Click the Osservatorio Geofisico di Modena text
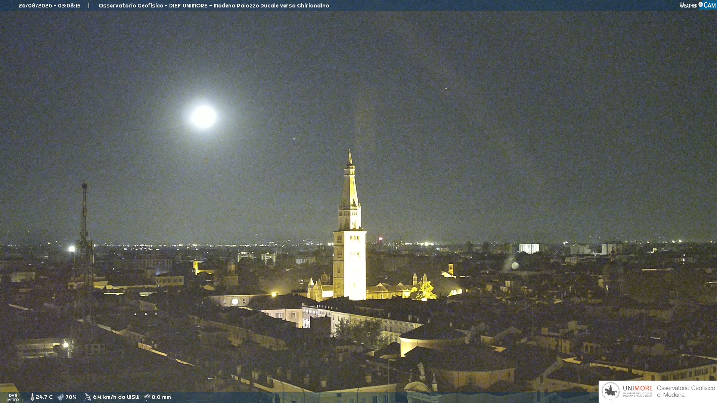Viewport: 717px width, 403px height. pos(686,391)
